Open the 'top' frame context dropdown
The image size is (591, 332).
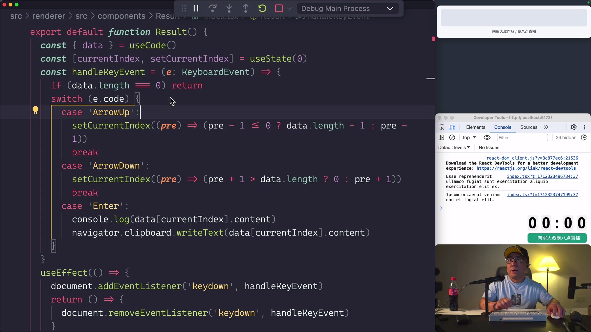pos(469,137)
